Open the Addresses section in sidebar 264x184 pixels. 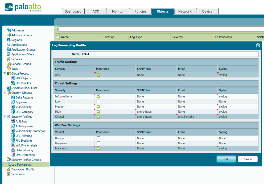(x=18, y=30)
